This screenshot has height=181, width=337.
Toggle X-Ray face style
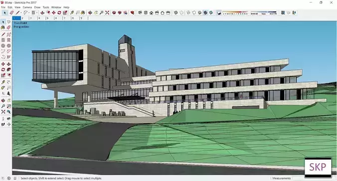coord(176,12)
